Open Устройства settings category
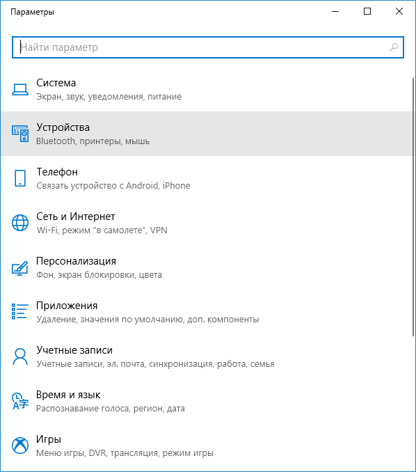Screen dimensions: 416x472 pos(207,134)
